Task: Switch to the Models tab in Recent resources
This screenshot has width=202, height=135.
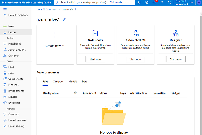Action: [73, 82]
